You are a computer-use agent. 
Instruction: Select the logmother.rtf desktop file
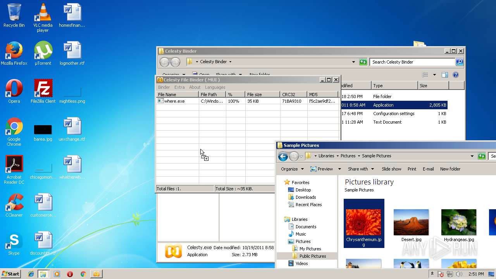[x=72, y=53]
